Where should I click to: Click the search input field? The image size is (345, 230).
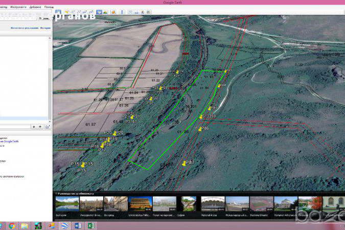[18, 19]
